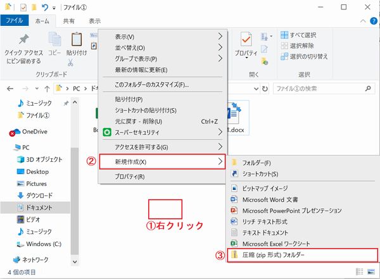Open the recent locations dropdown arrow
Viewport: 380px width, 279px height.
click(x=37, y=89)
